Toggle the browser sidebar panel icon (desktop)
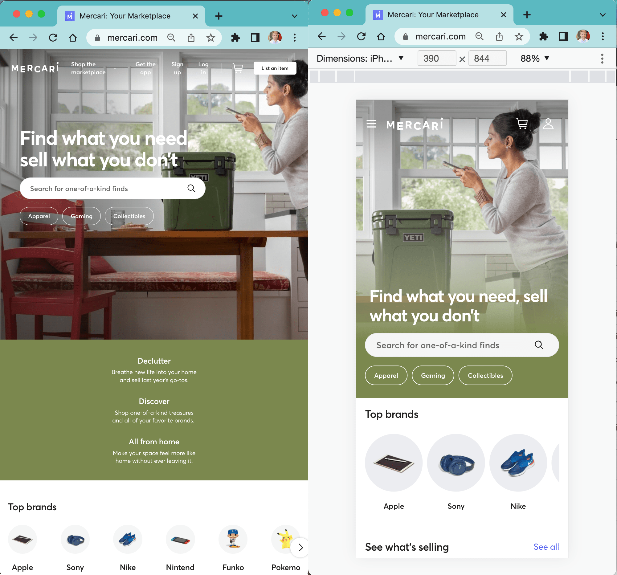617x575 pixels. pyautogui.click(x=255, y=36)
